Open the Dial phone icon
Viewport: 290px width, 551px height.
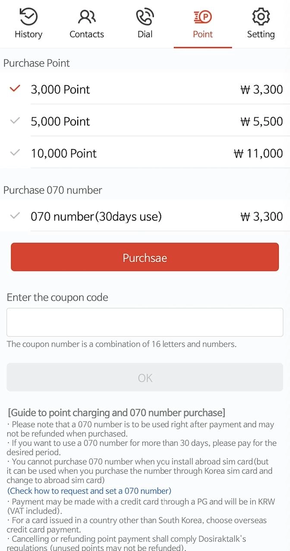[145, 17]
